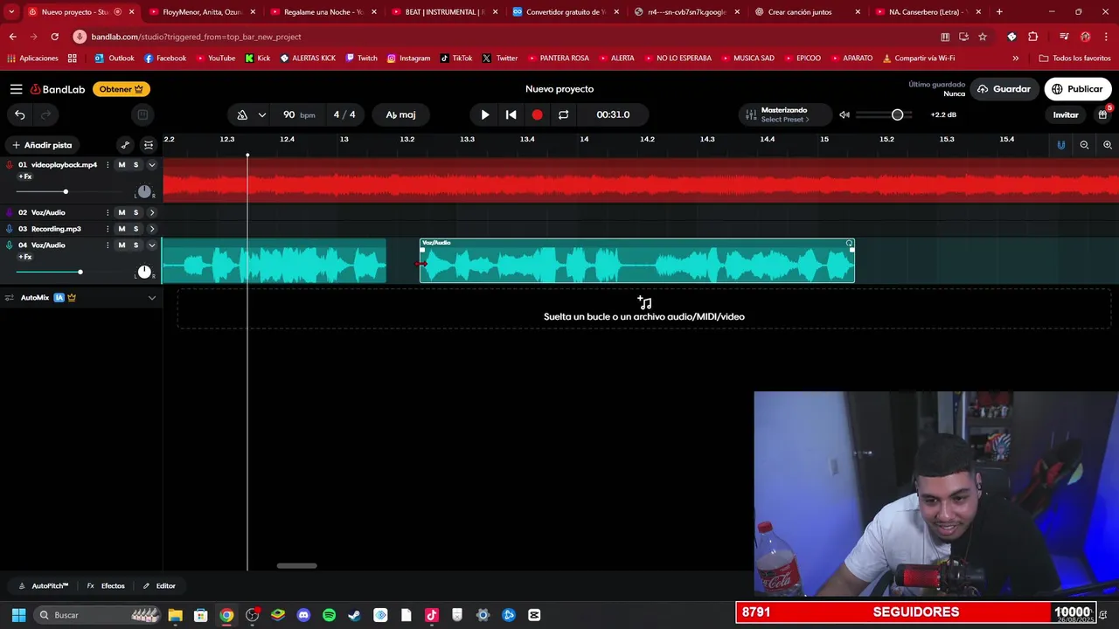Open the metronome options dropdown arrow
This screenshot has height=629, width=1119.
[x=261, y=114]
